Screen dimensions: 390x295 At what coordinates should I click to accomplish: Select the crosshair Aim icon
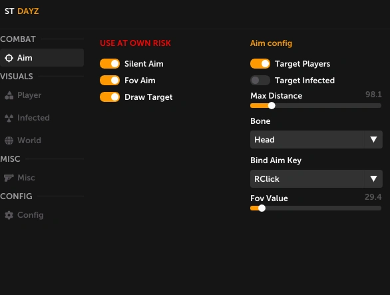click(x=9, y=58)
